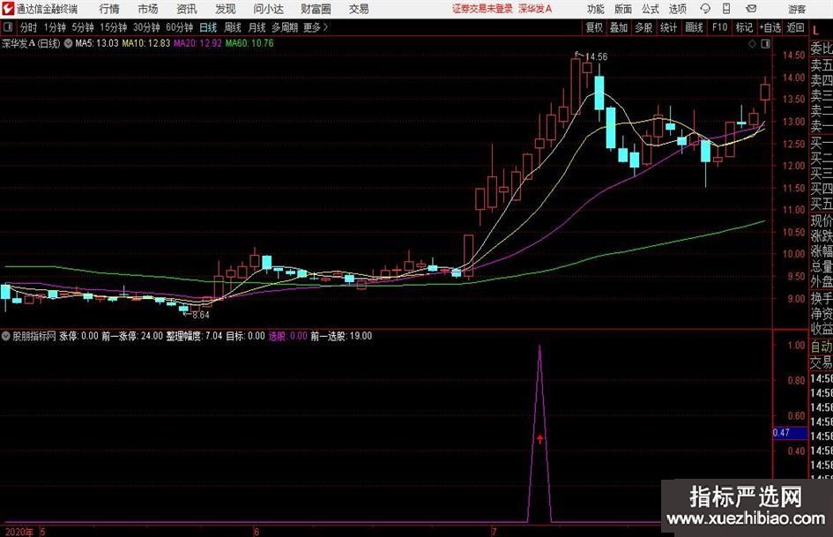Click the month 6 marker on time axis
Viewport: 833px width, 537px height.
click(x=256, y=531)
